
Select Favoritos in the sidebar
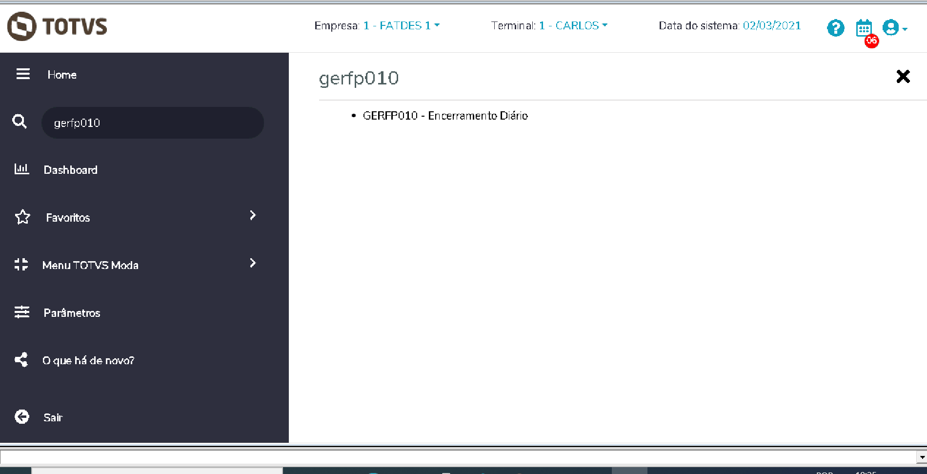68,218
